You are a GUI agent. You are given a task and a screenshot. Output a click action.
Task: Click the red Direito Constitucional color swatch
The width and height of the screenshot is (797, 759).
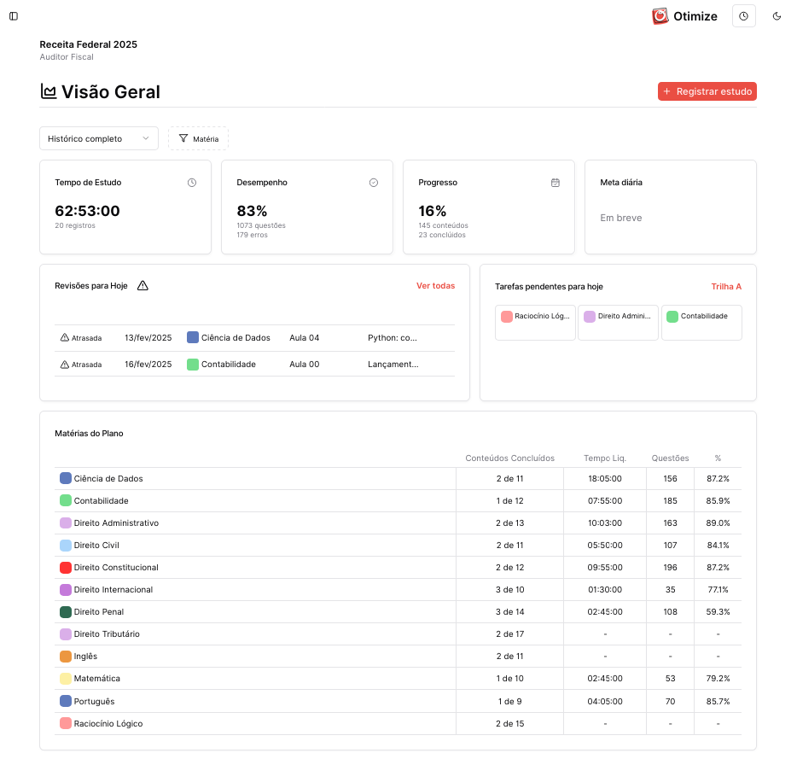point(66,568)
